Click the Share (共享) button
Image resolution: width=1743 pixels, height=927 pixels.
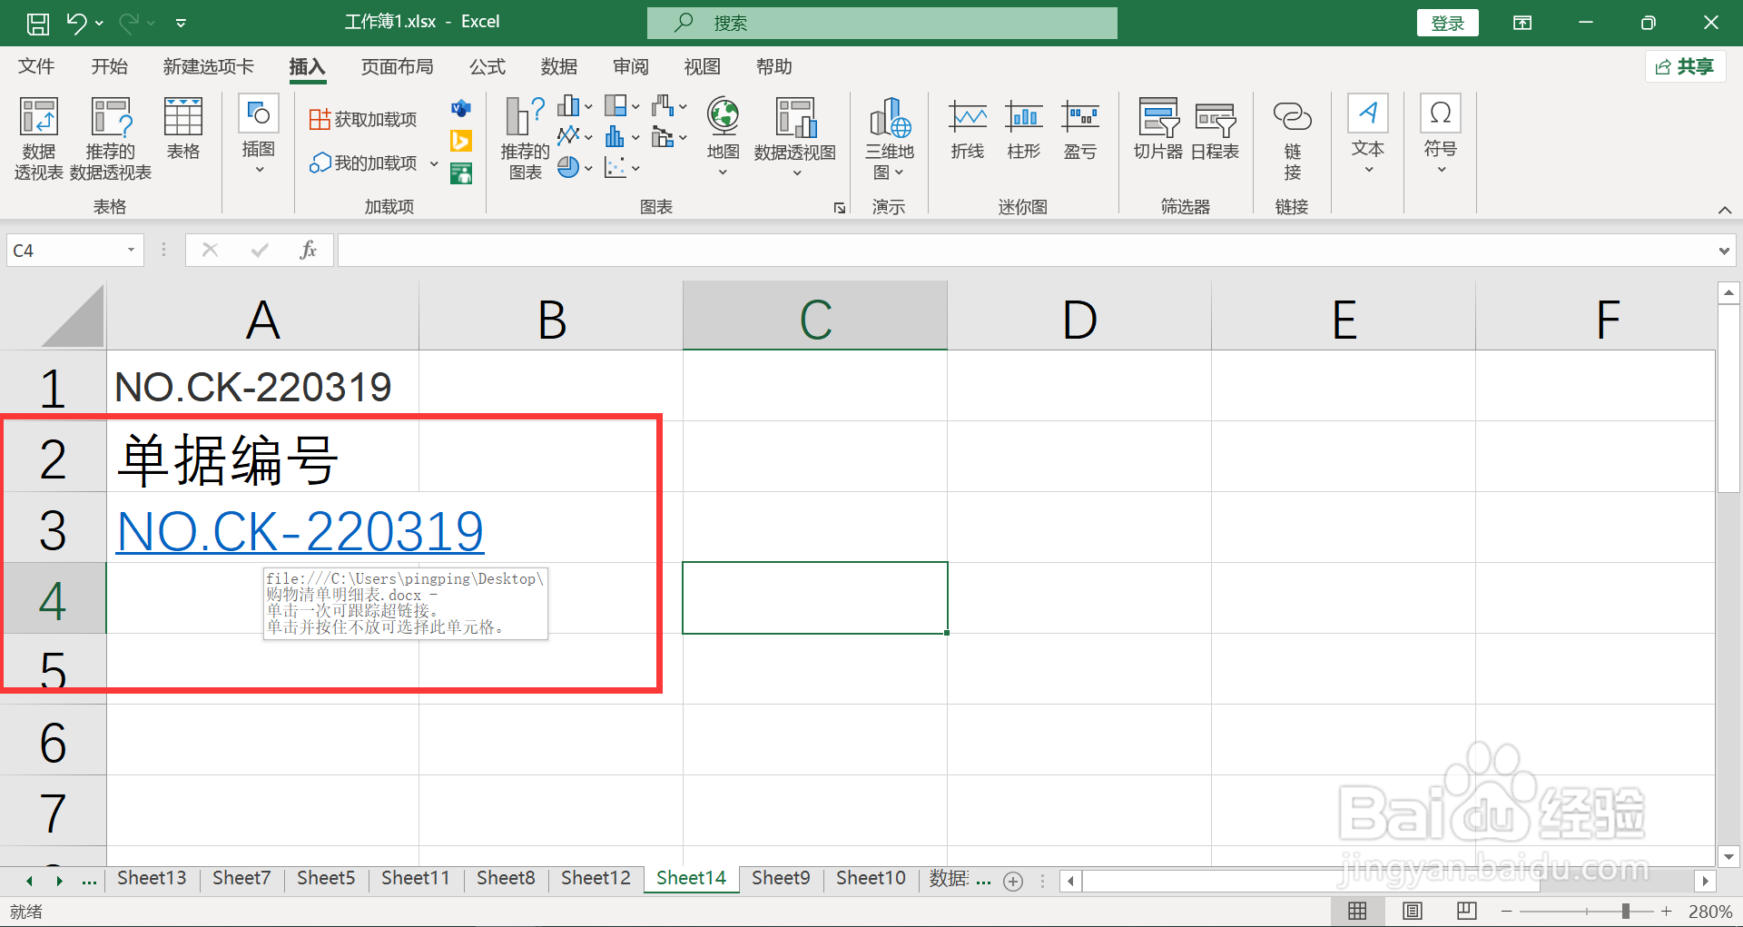pos(1685,66)
